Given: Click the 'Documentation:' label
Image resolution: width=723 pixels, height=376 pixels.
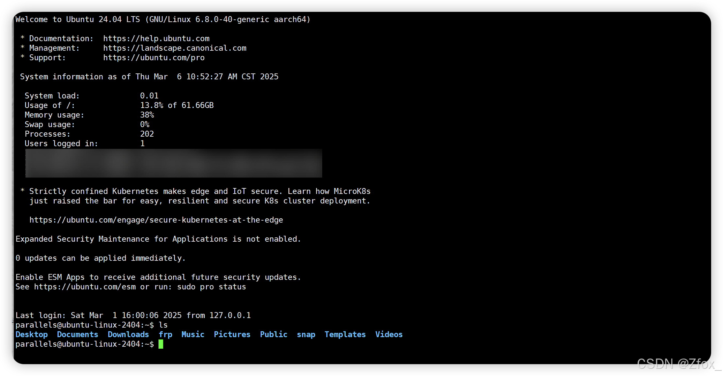Looking at the screenshot, I should click(x=61, y=39).
